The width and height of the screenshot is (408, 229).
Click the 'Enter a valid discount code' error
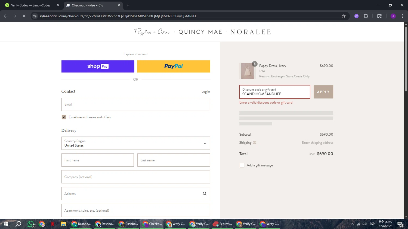(x=266, y=103)
